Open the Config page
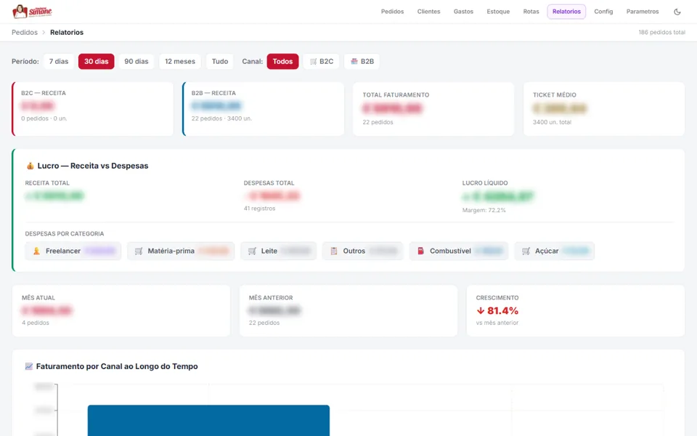The width and height of the screenshot is (697, 436). pyautogui.click(x=603, y=12)
